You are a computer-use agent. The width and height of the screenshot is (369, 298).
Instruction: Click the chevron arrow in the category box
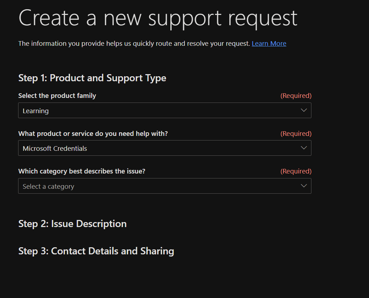304,186
